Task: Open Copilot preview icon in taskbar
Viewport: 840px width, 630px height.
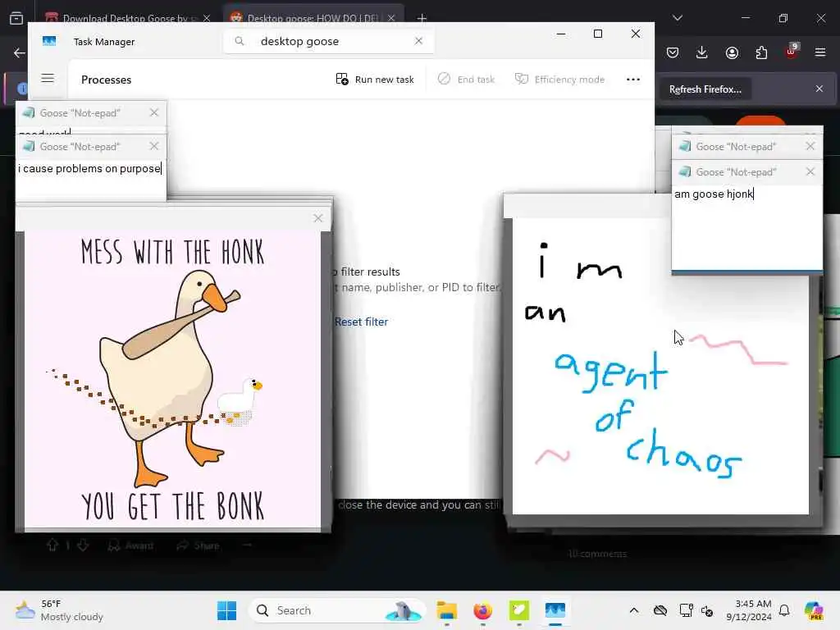Action: [x=814, y=610]
